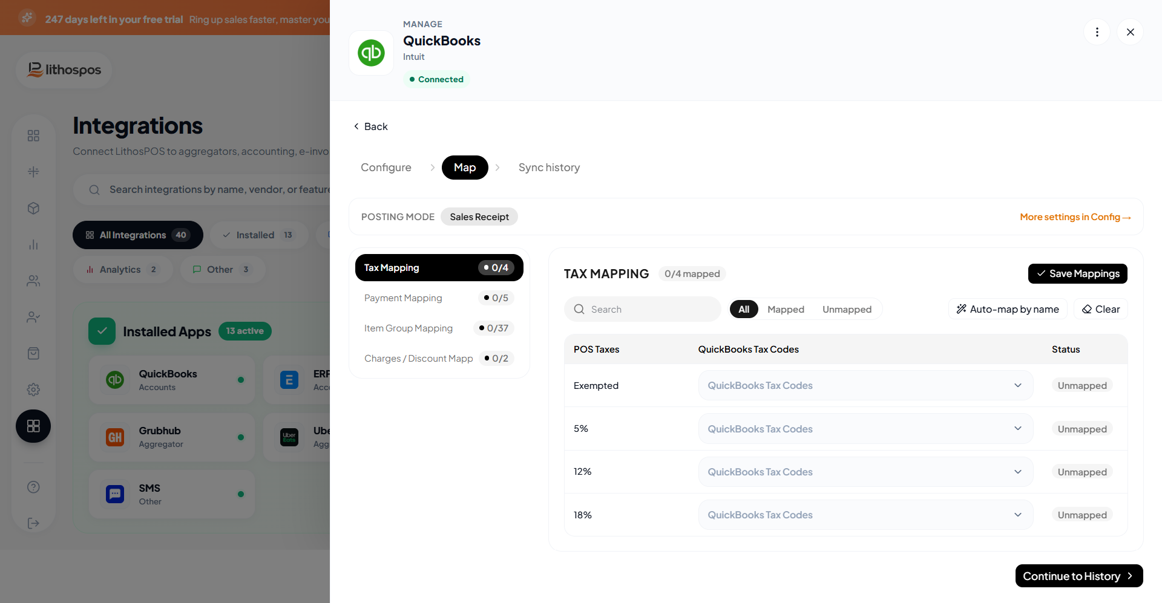Image resolution: width=1162 pixels, height=603 pixels.
Task: Click the 0/4 mapped counter badge
Action: [x=692, y=273]
